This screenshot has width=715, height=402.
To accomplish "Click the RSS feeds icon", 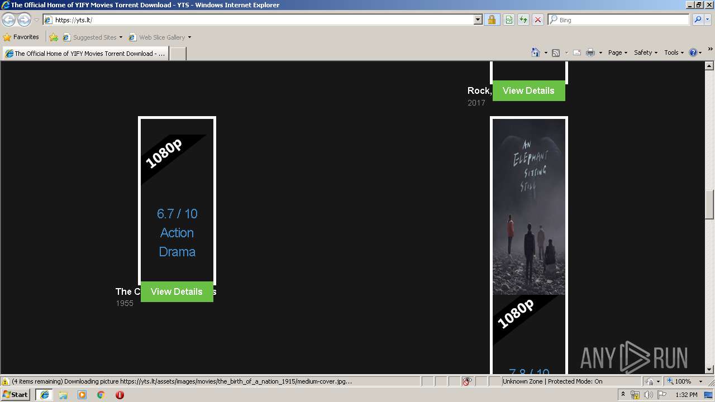I will coord(556,52).
